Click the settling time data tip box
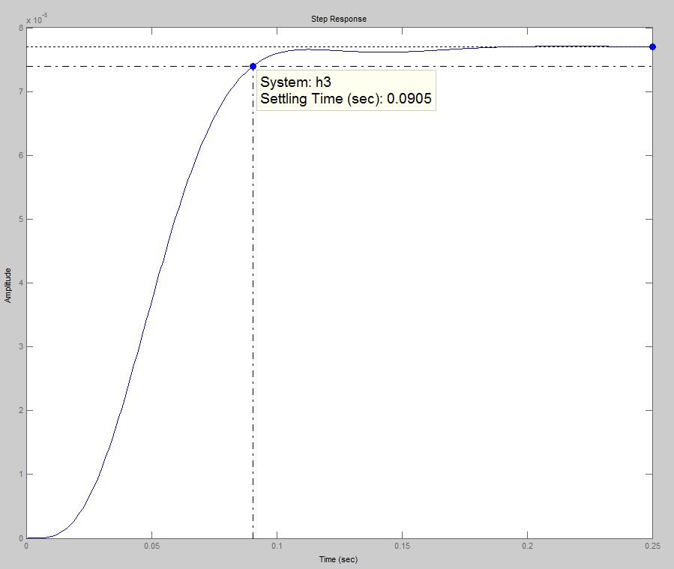Image resolution: width=674 pixels, height=569 pixels. pos(346,90)
